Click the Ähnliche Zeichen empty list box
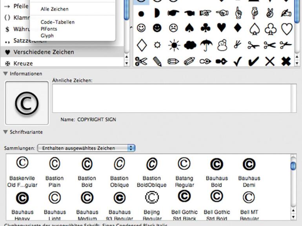This screenshot has height=226, width=302. [174, 98]
